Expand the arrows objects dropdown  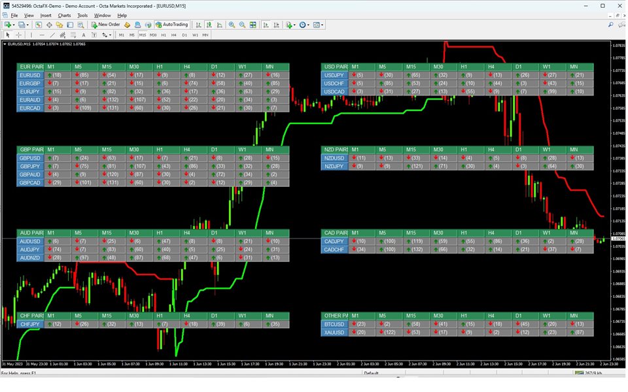point(110,35)
